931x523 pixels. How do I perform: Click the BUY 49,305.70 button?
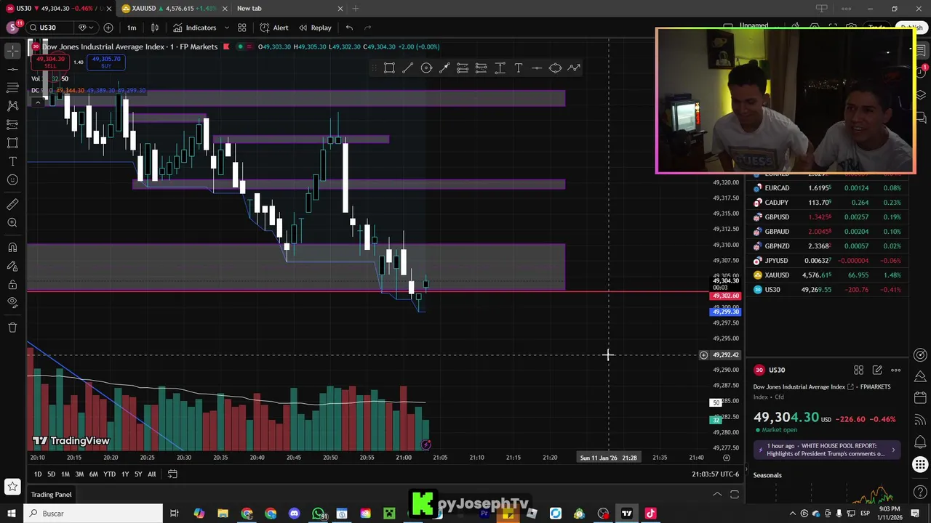coord(106,62)
